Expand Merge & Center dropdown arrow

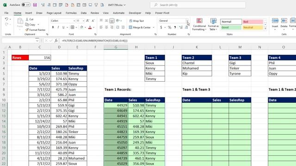click(154, 28)
